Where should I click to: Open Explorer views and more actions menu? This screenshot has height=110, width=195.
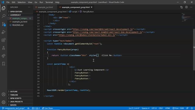[x=29, y=7]
